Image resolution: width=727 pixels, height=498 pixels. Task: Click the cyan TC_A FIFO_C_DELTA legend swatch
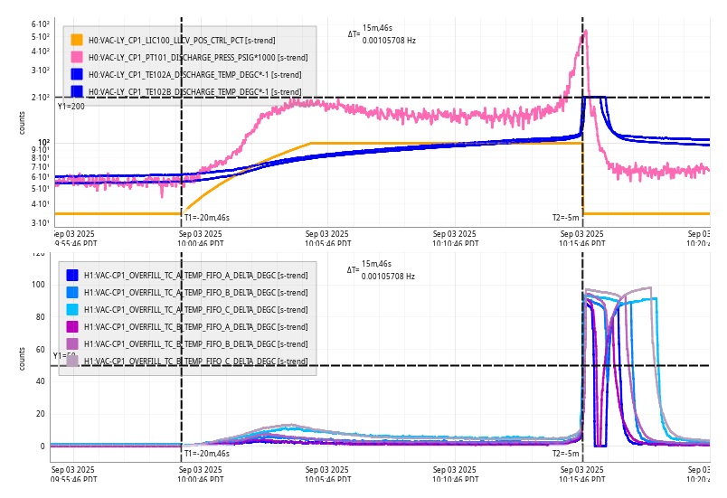pyautogui.click(x=72, y=309)
